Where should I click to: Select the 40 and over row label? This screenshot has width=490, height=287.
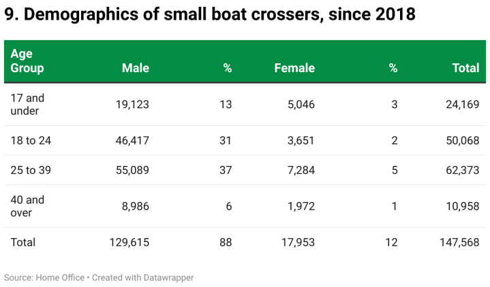[x=27, y=206]
